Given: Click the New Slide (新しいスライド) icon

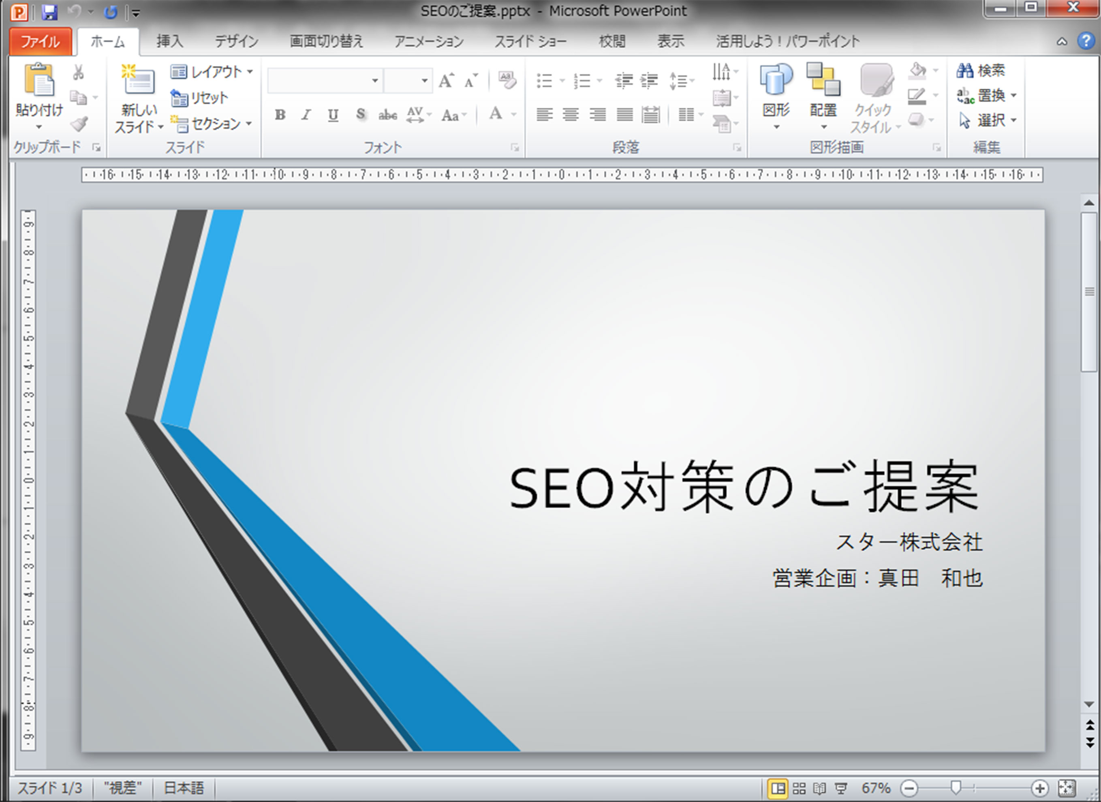Looking at the screenshot, I should tap(138, 79).
